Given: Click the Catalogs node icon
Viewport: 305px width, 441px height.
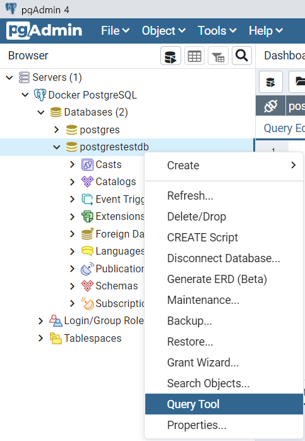Looking at the screenshot, I should (x=87, y=182).
